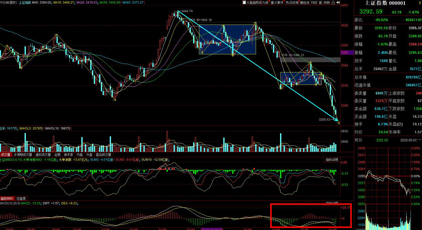Click the purple 3383 price axis marker
This screenshot has height=230, width=422.
(344, 53)
